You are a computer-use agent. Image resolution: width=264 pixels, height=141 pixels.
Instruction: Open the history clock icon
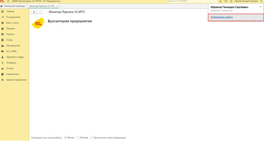click(x=226, y=1)
